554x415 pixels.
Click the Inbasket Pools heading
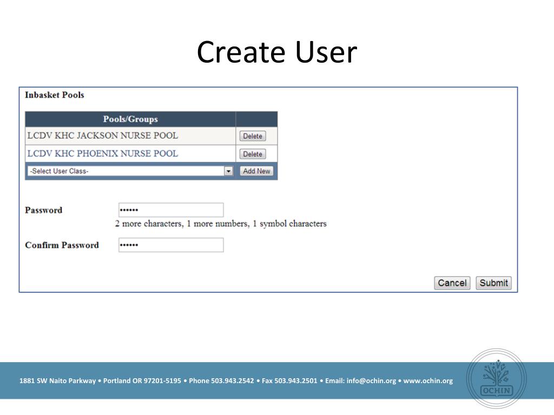[x=55, y=95]
